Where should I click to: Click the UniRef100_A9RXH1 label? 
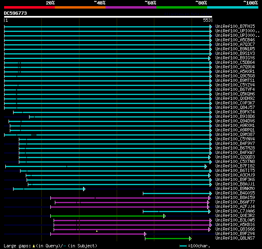235,126
